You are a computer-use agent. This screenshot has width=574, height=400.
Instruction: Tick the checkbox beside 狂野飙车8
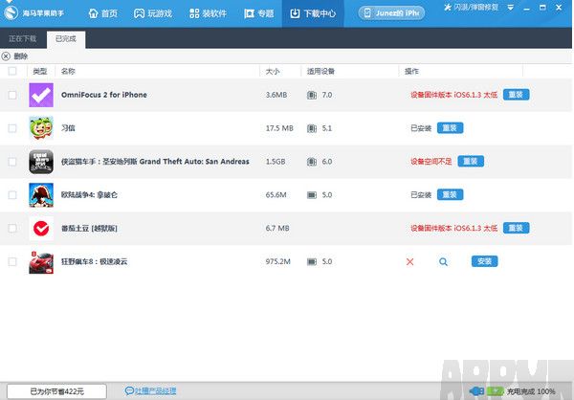(12, 261)
